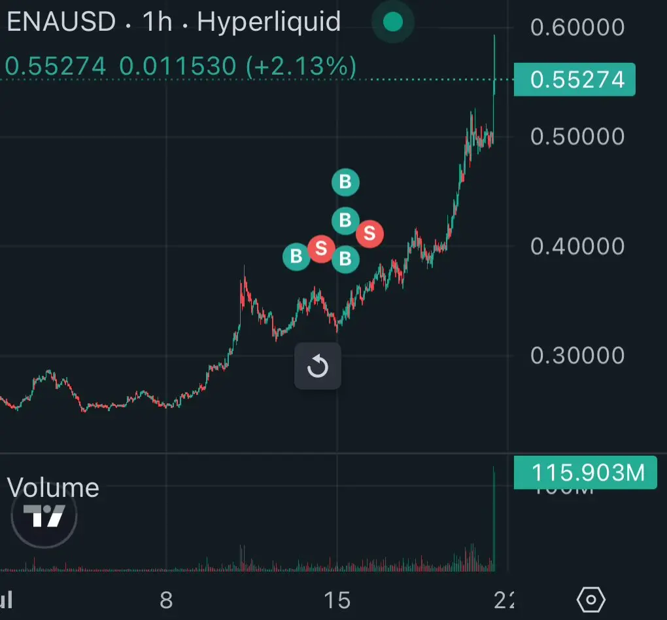The image size is (667, 620).
Task: Click the 0.55274 current price tag
Action: pos(575,80)
